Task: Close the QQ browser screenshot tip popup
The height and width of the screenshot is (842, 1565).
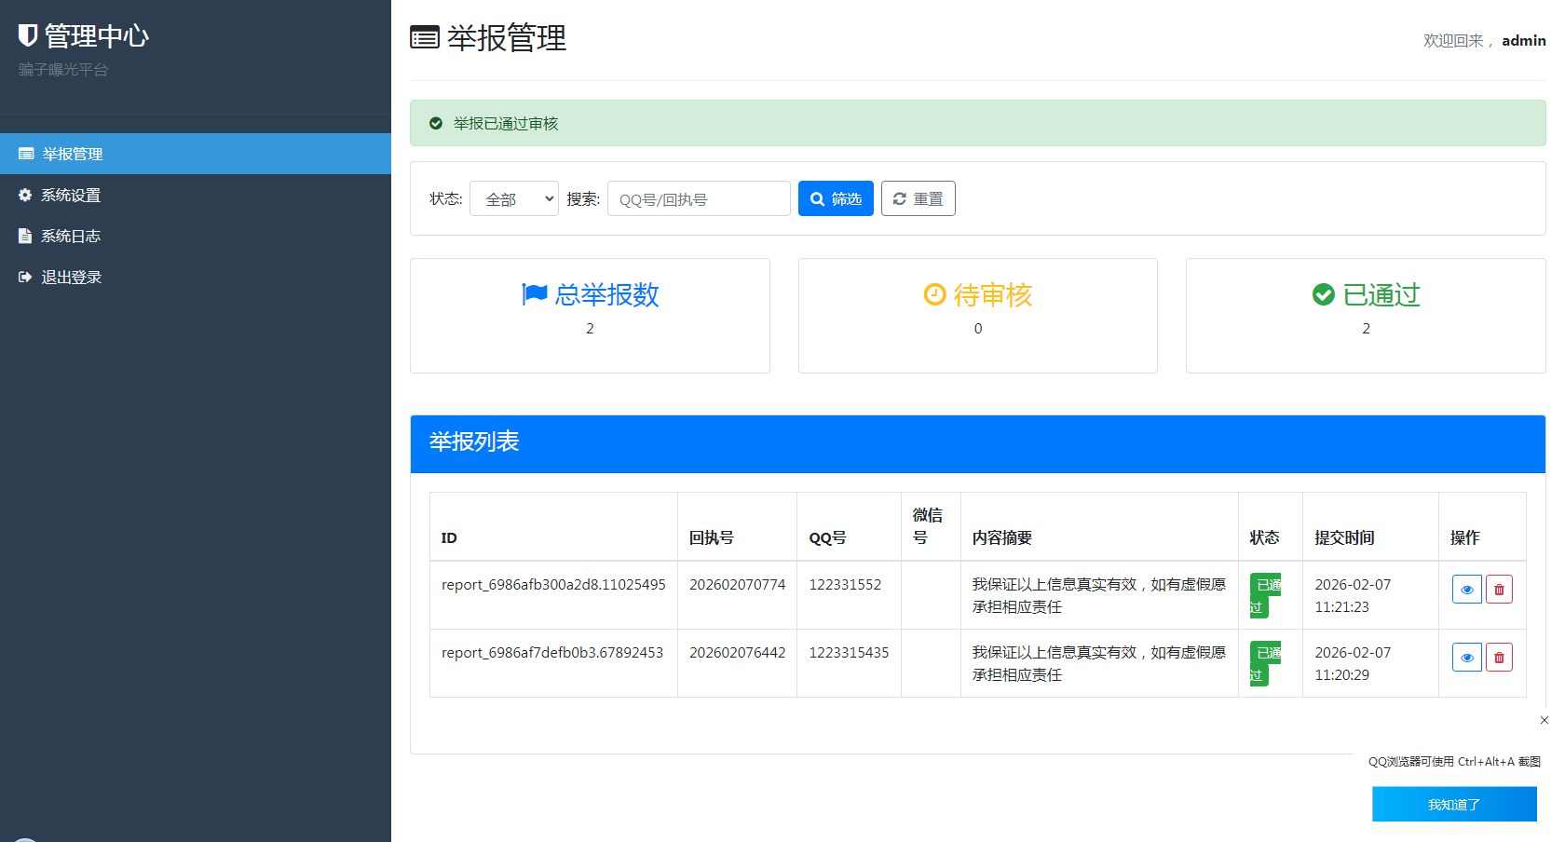Action: click(1544, 720)
